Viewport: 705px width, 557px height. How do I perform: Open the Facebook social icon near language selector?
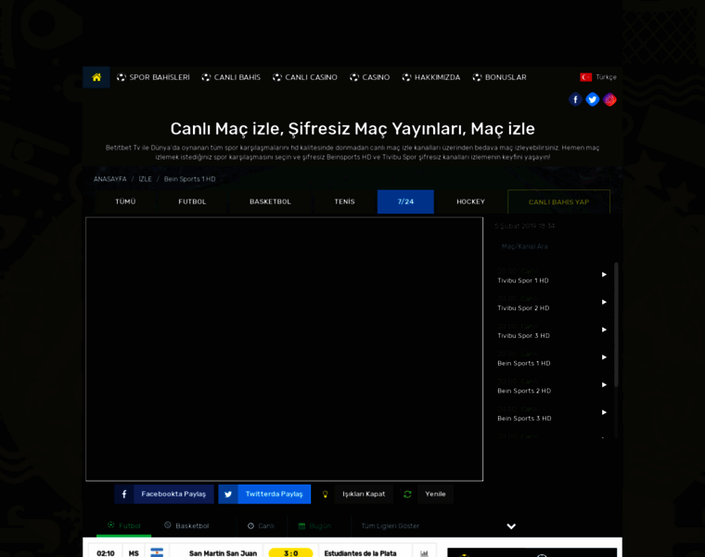(x=575, y=99)
